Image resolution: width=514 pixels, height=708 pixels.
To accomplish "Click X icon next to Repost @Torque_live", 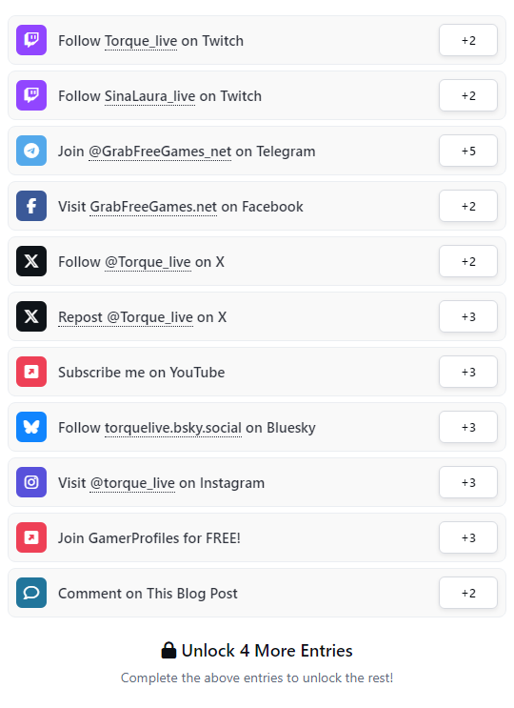I will pos(31,316).
